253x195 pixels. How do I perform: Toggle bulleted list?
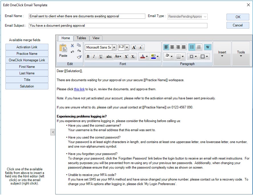click(192, 47)
